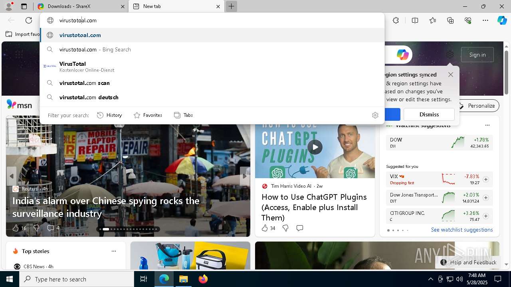Open the Windows Start menu
This screenshot has height=287, width=511.
click(x=10, y=279)
